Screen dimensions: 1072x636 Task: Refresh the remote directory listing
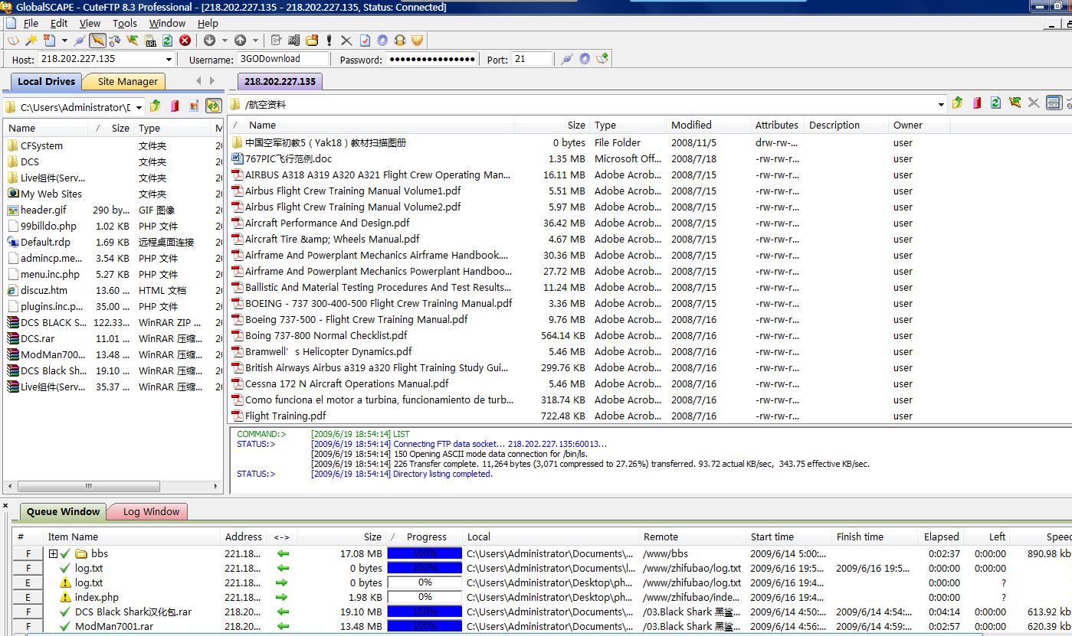coord(995,103)
